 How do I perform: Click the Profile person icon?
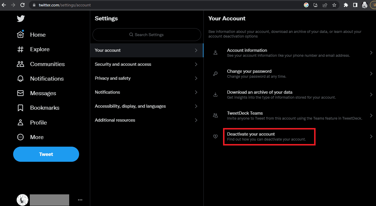[20, 122]
